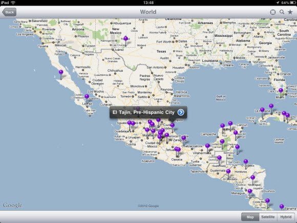
Task: Switch to Satellite view
Action: pyautogui.click(x=268, y=217)
